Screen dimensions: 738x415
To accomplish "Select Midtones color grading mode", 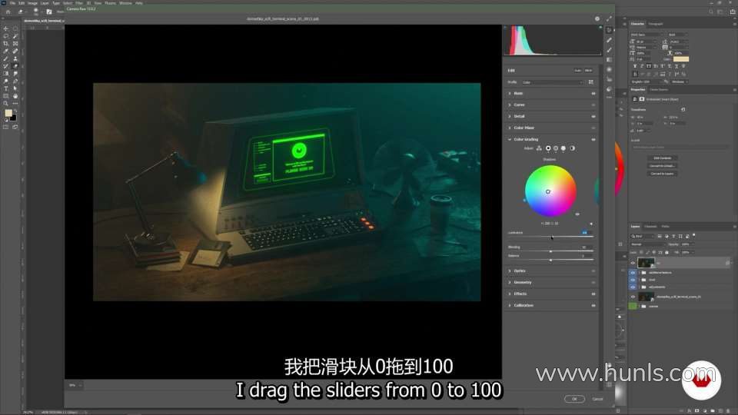I will [x=556, y=148].
